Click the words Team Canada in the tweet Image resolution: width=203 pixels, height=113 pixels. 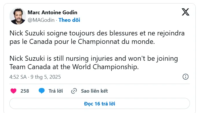pyautogui.click(x=30, y=67)
